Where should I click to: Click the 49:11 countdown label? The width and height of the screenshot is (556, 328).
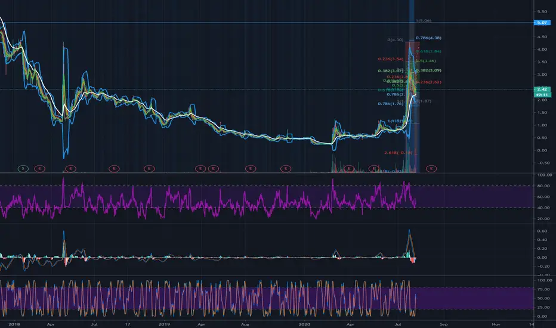pos(542,95)
